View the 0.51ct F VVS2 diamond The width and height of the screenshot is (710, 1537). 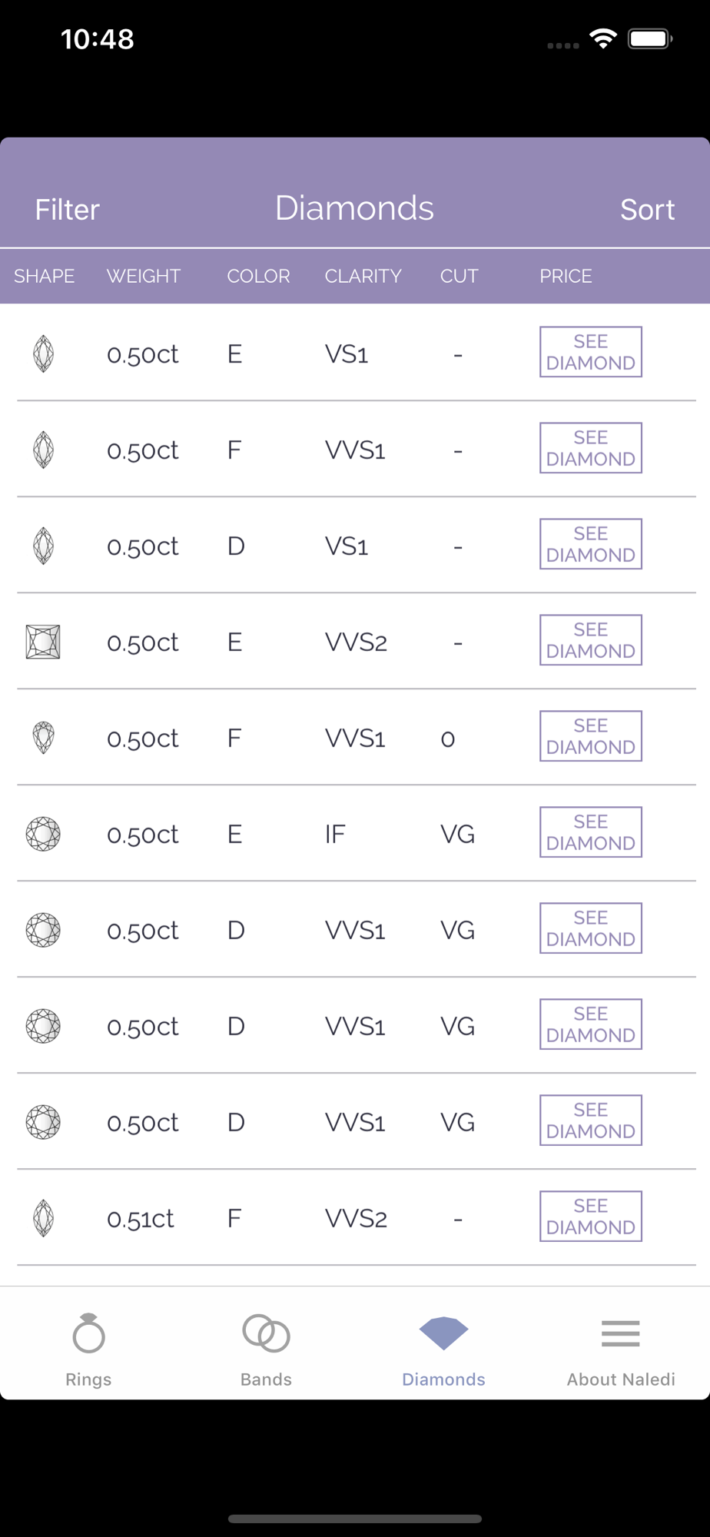[590, 1217]
